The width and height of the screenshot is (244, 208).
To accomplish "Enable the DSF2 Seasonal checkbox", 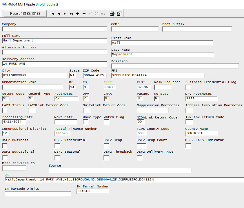I will click(57, 158).
